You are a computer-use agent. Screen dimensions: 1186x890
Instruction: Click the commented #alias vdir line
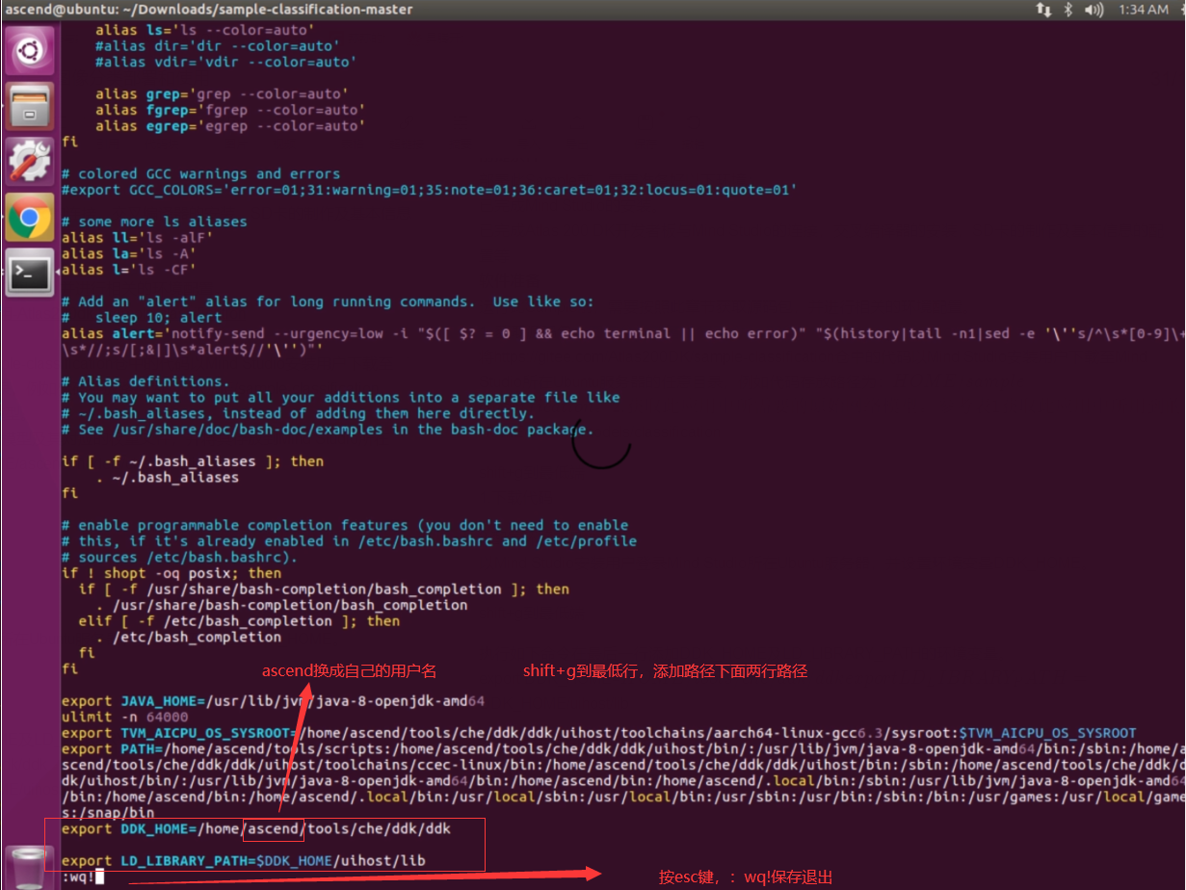click(225, 63)
